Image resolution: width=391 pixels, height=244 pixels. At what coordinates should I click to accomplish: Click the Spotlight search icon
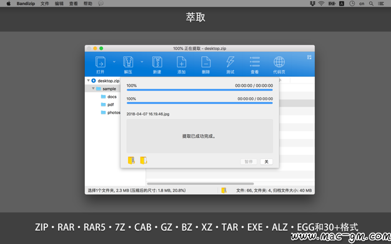(371, 4)
